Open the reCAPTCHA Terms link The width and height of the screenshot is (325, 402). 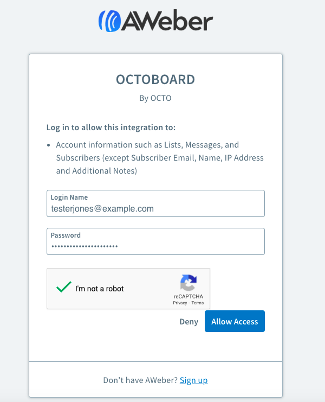click(x=198, y=303)
